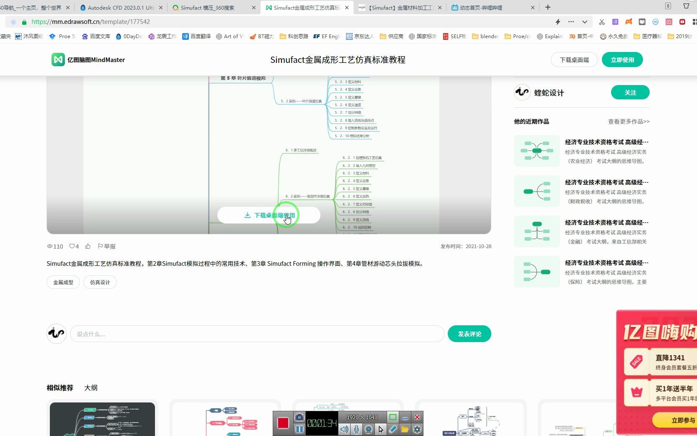Pause the recording with the pause icon
This screenshot has width=697, height=436.
299,429
